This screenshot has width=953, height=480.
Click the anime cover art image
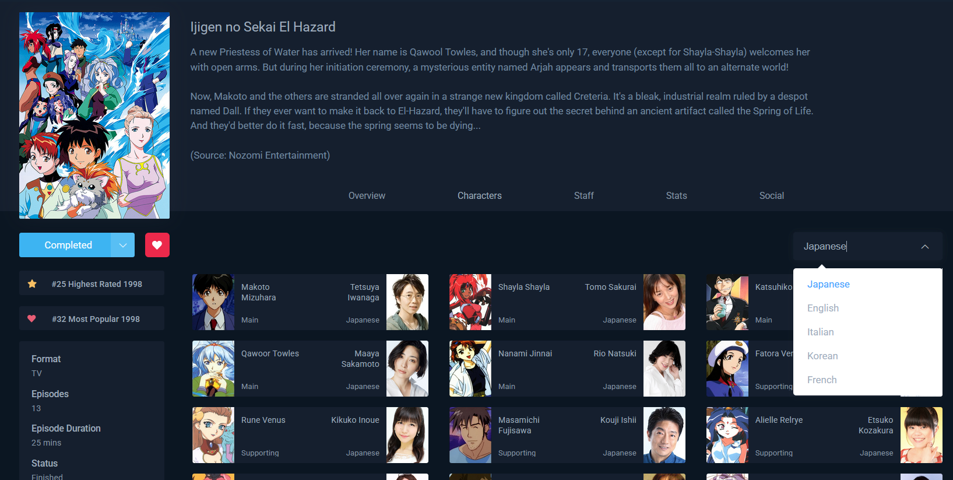click(94, 115)
